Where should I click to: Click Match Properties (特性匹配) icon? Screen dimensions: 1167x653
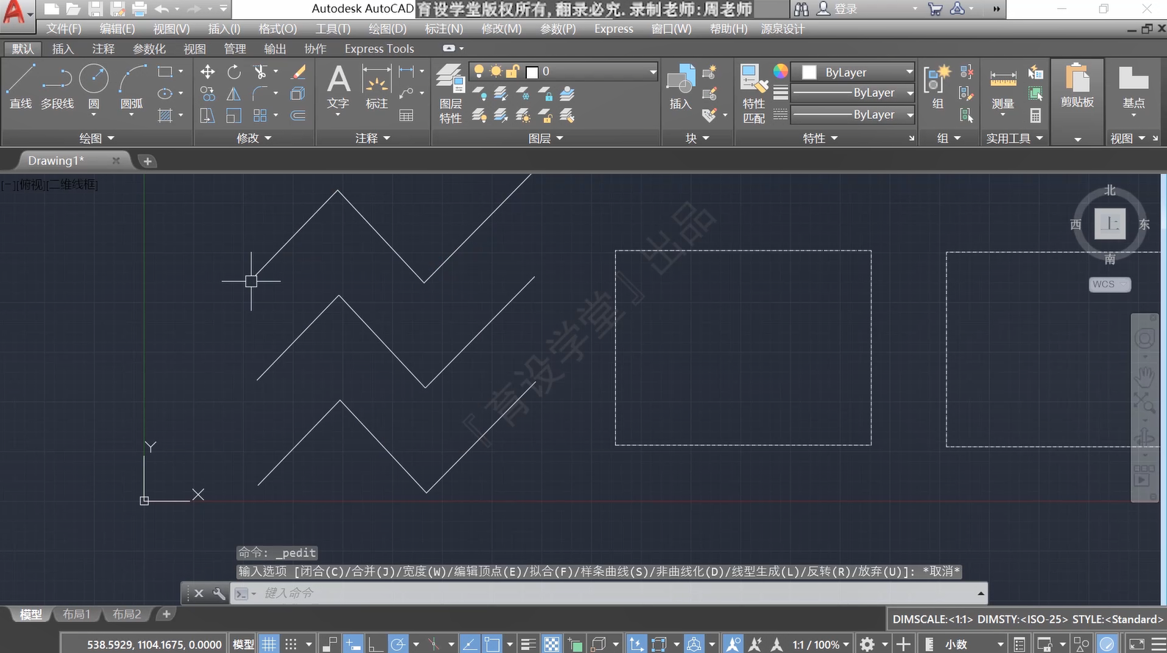point(753,93)
